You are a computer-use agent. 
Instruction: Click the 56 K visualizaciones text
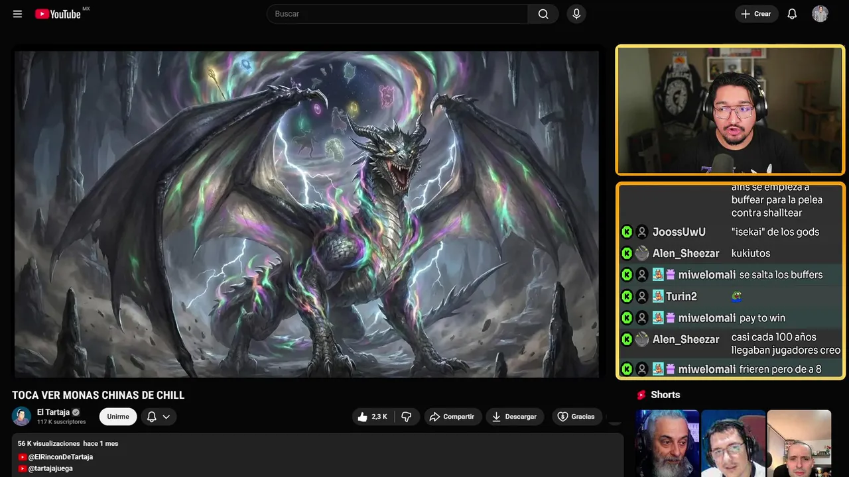[48, 443]
